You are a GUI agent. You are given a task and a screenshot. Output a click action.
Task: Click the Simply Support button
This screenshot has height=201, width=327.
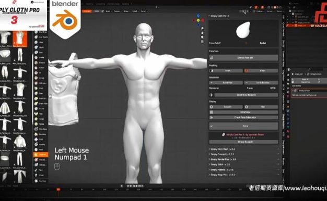pyautogui.click(x=243, y=142)
